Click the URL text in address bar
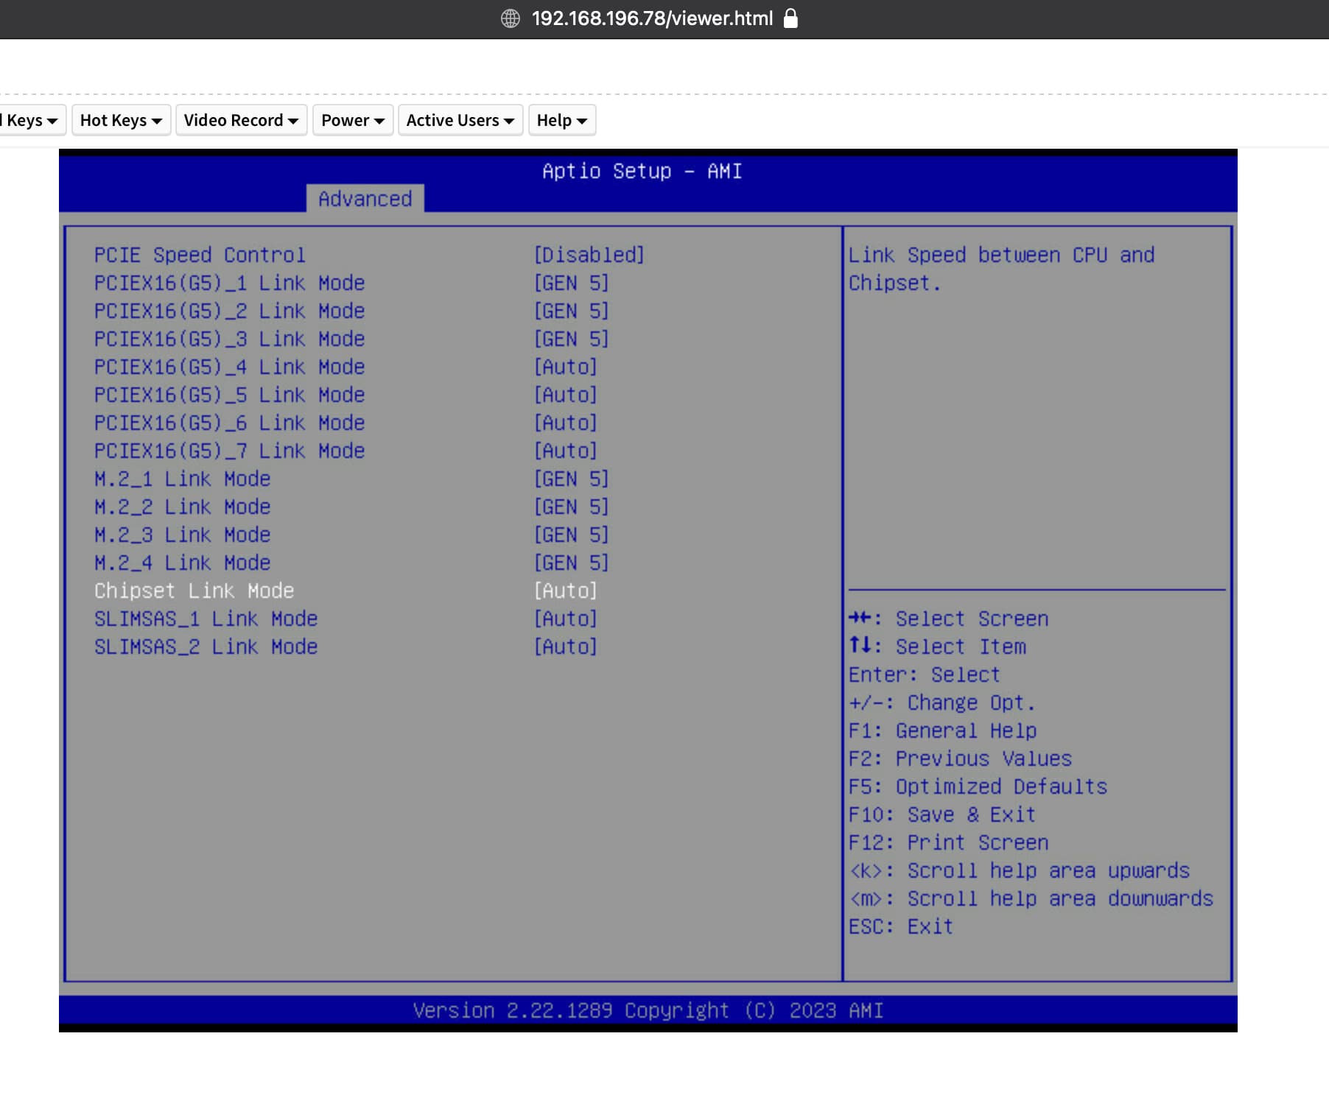Image resolution: width=1329 pixels, height=1106 pixels. (x=652, y=18)
